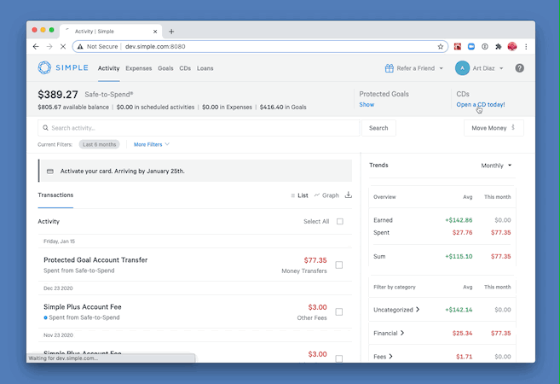Click the Search activity input field
Image resolution: width=560 pixels, height=384 pixels.
click(x=199, y=128)
